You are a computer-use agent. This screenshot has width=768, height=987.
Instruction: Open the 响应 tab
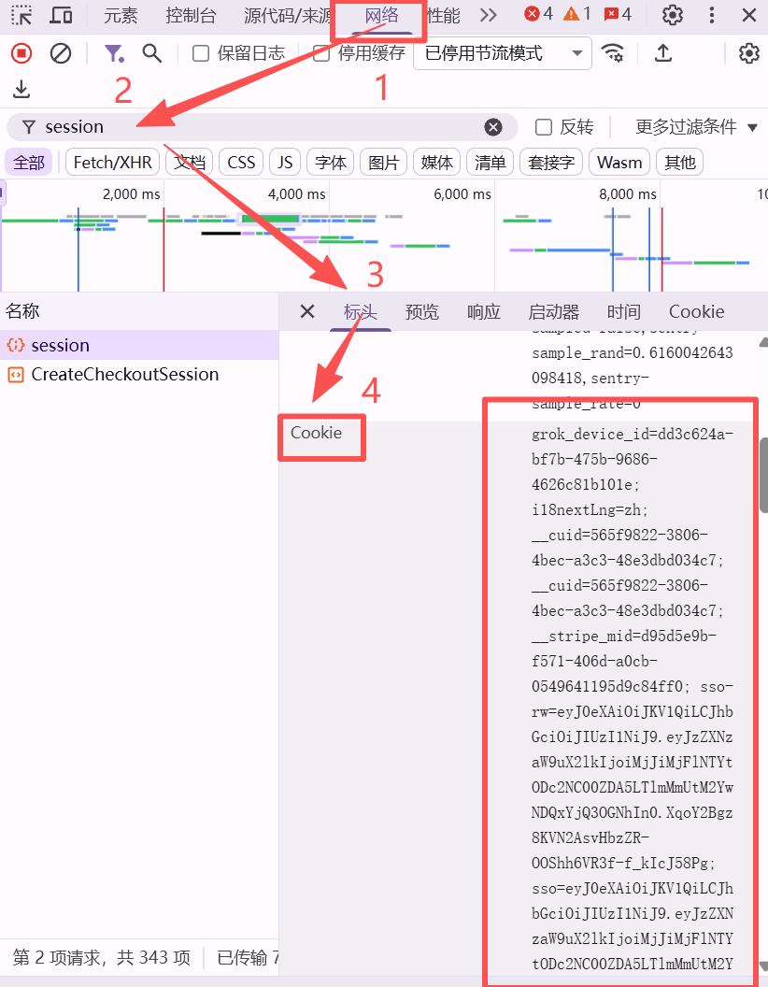click(x=484, y=311)
